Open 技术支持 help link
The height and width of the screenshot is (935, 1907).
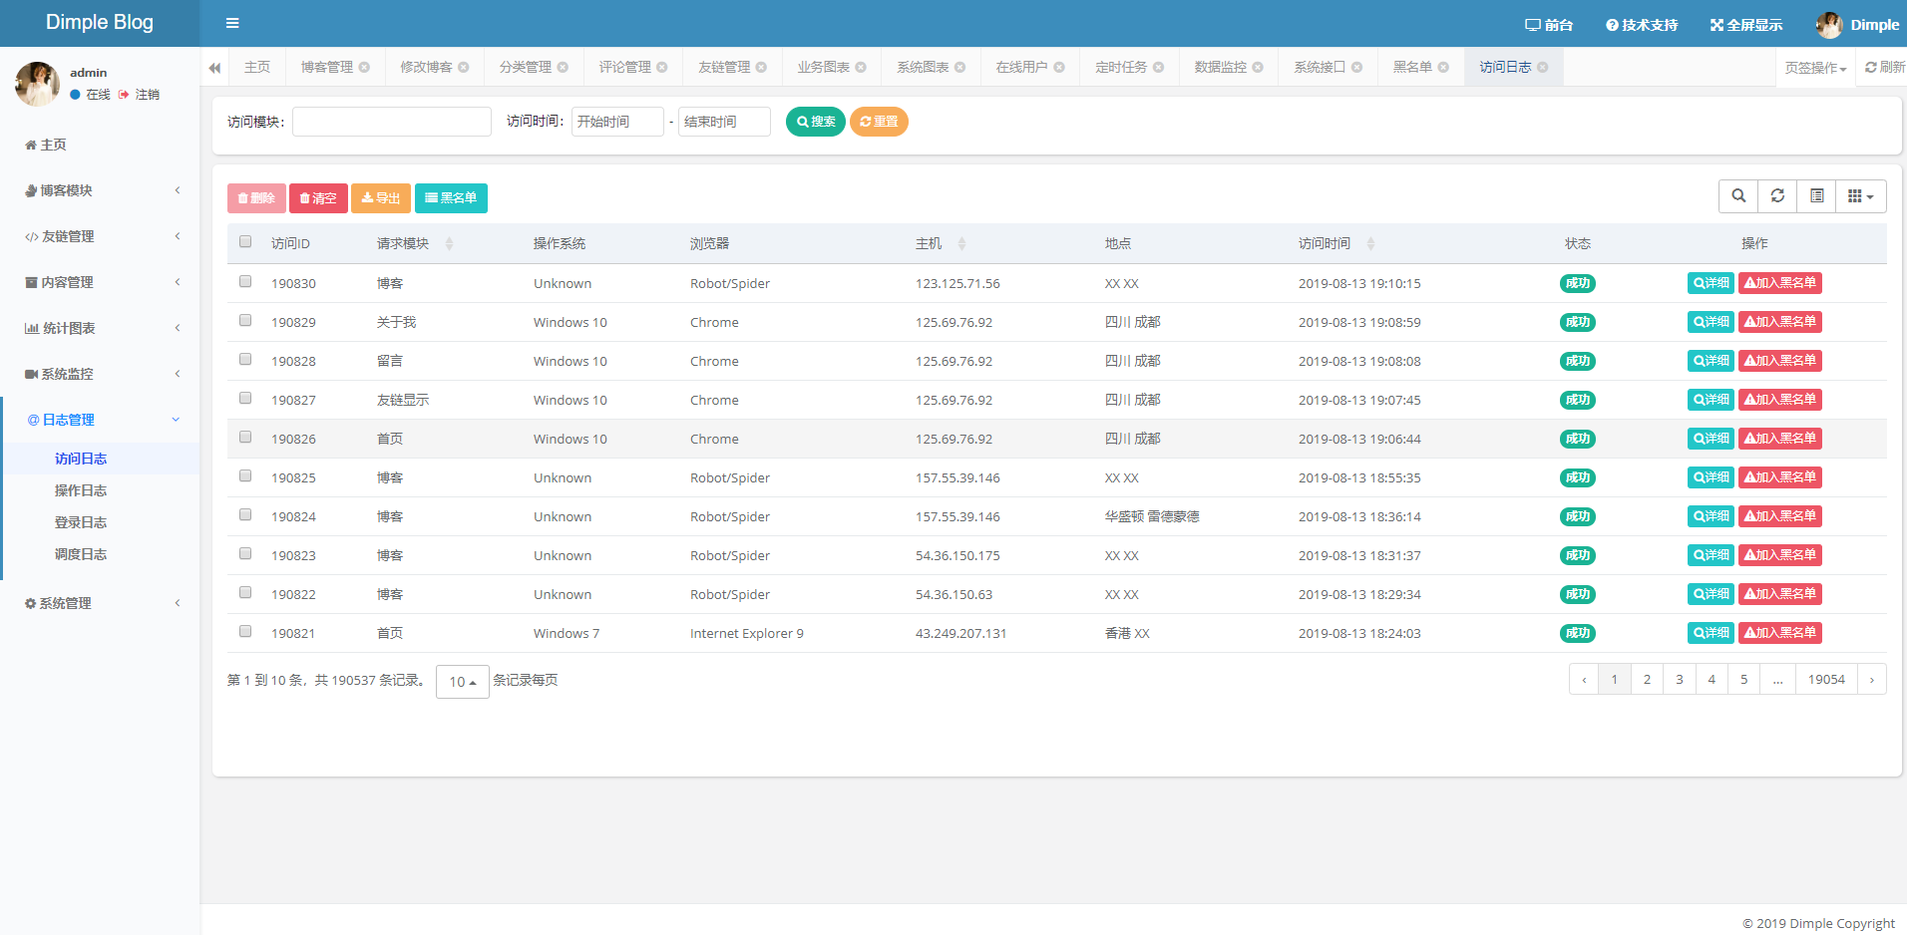click(x=1642, y=25)
